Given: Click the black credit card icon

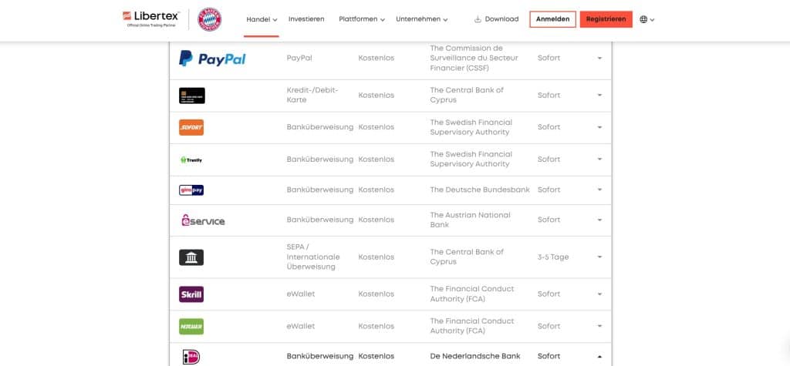Looking at the screenshot, I should [192, 96].
